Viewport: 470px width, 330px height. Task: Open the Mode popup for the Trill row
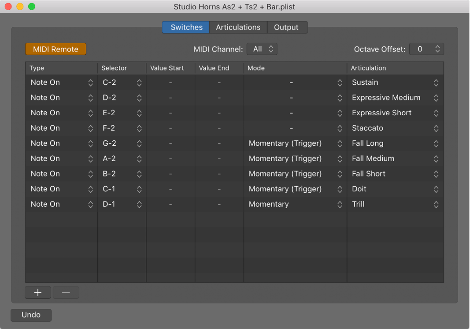point(295,204)
